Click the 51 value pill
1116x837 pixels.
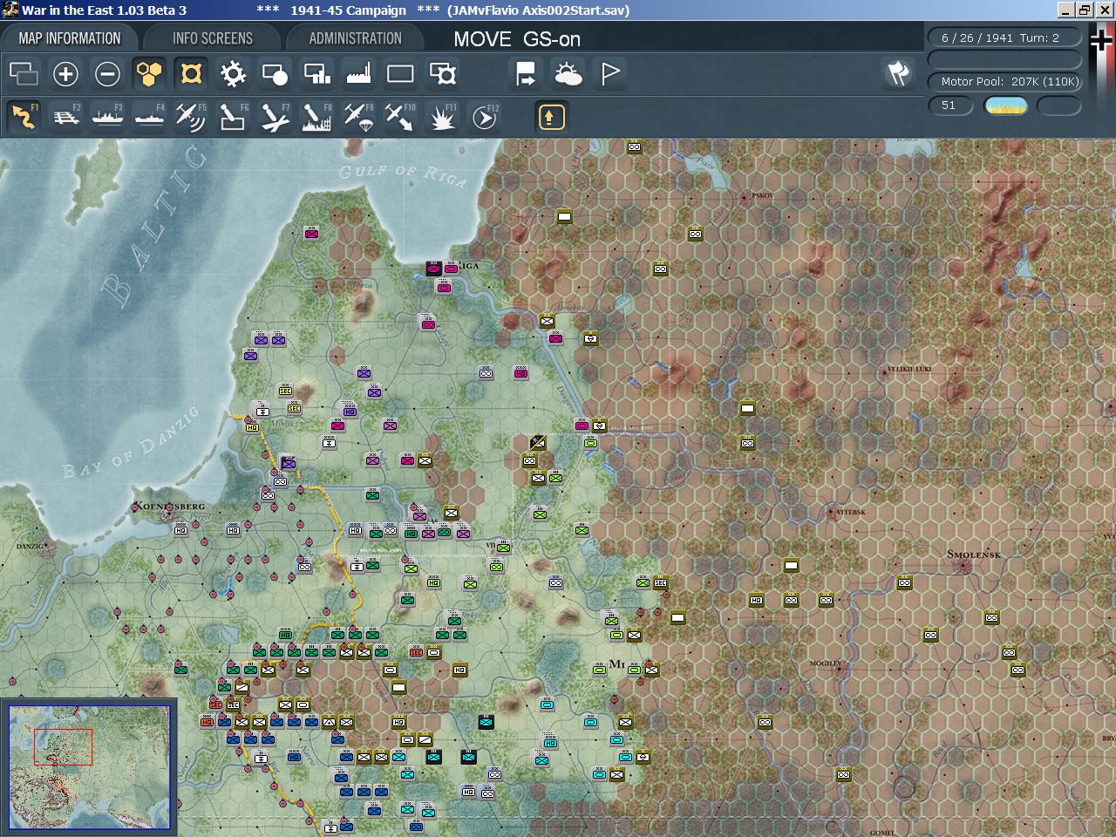click(x=950, y=105)
